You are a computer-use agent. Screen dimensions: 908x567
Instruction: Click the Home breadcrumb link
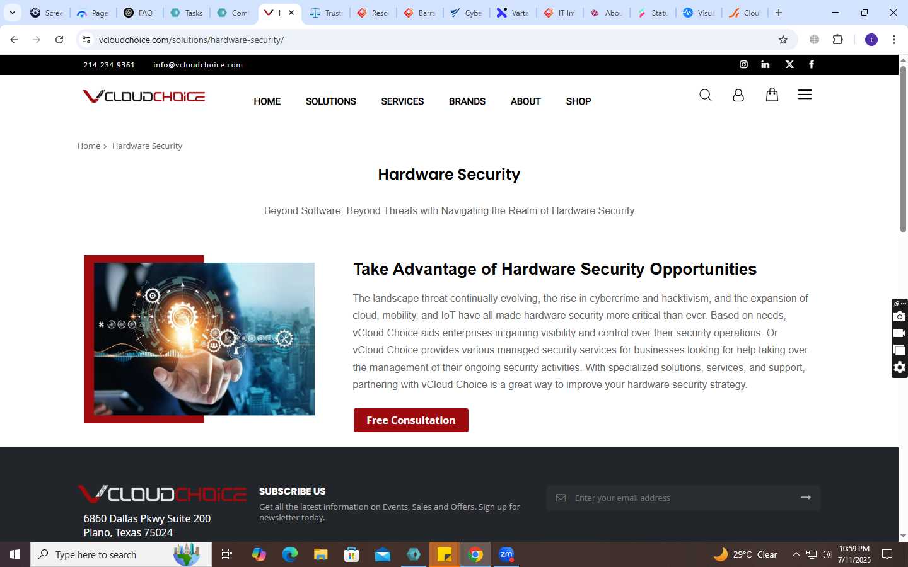(x=89, y=146)
